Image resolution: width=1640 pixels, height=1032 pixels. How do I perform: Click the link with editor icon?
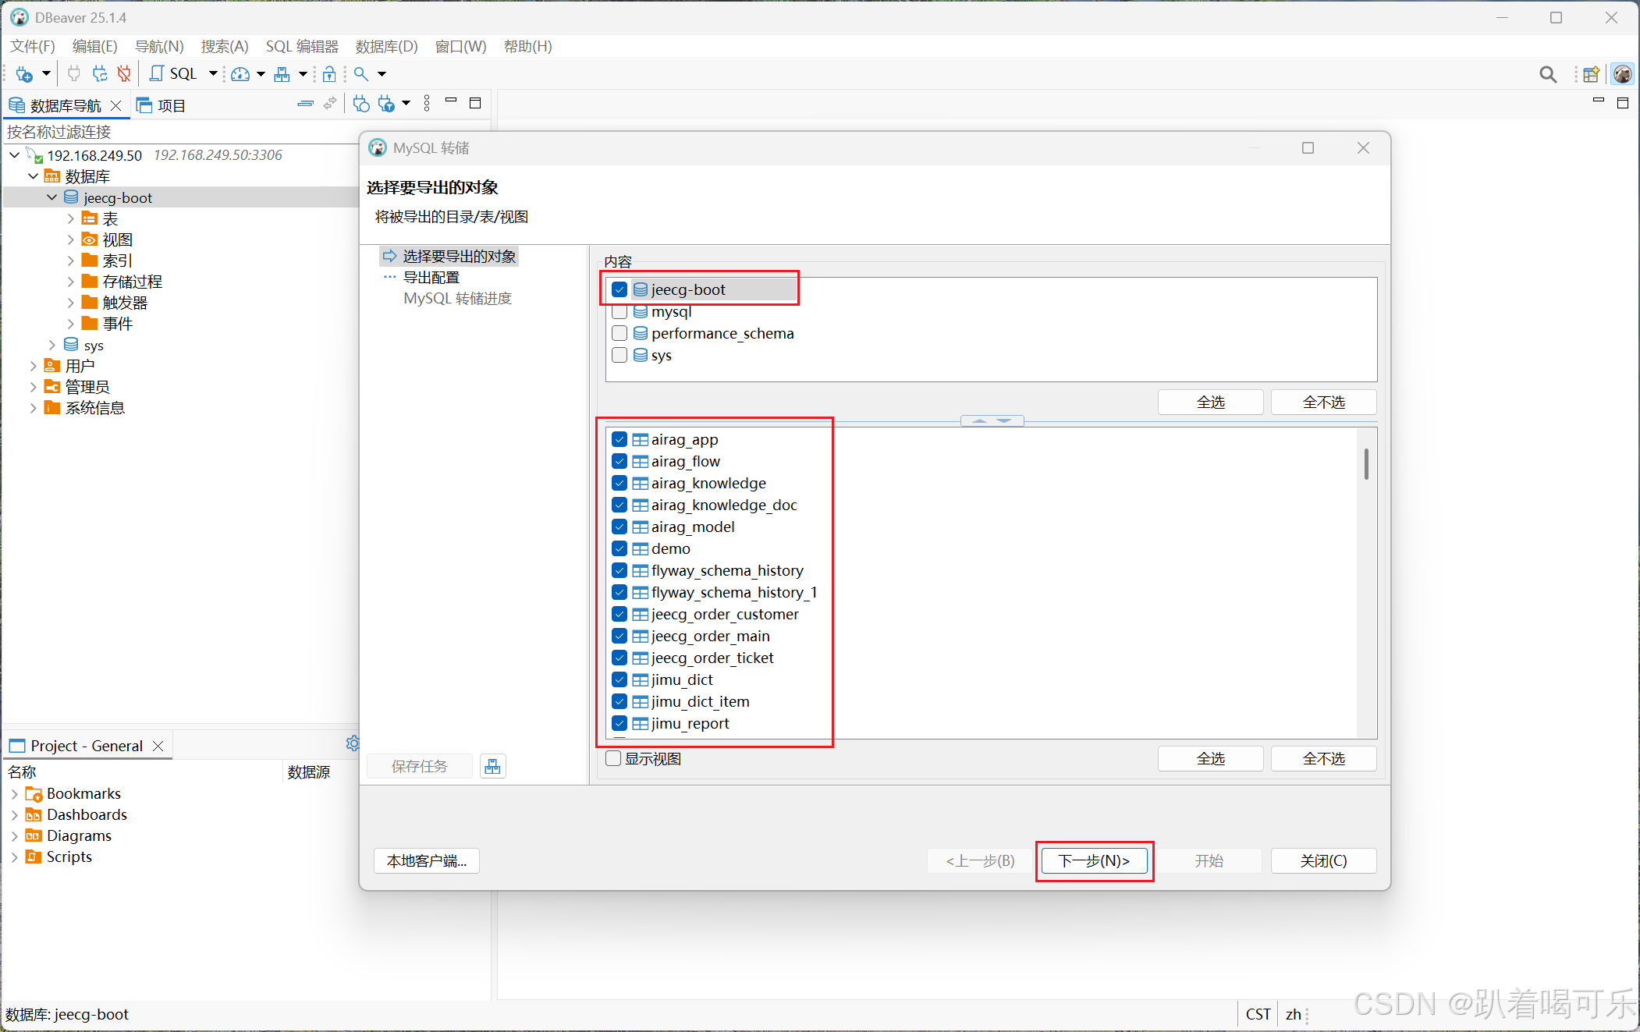tap(330, 103)
